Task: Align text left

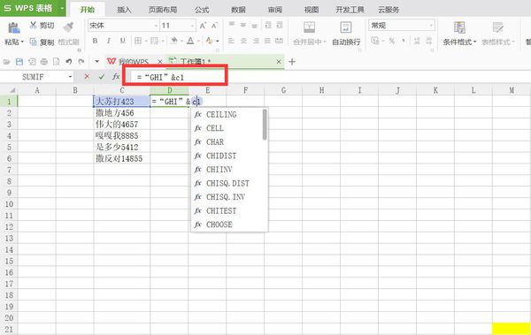Action: click(231, 41)
